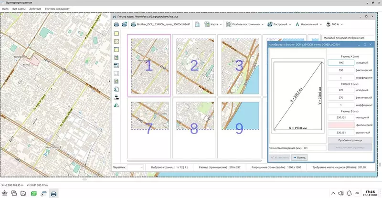Click the print icon in the print dialog toolbar
The width and height of the screenshot is (382, 198).
[x=116, y=24]
